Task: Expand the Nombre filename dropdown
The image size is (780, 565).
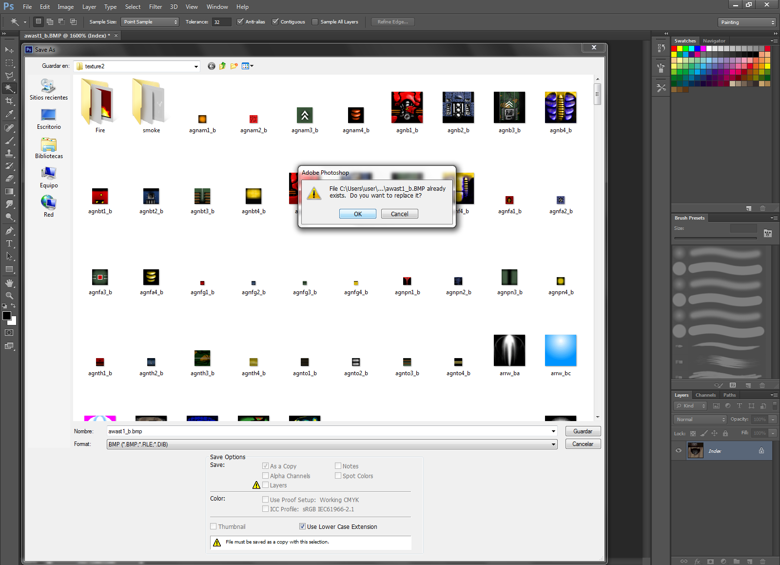Action: 553,431
